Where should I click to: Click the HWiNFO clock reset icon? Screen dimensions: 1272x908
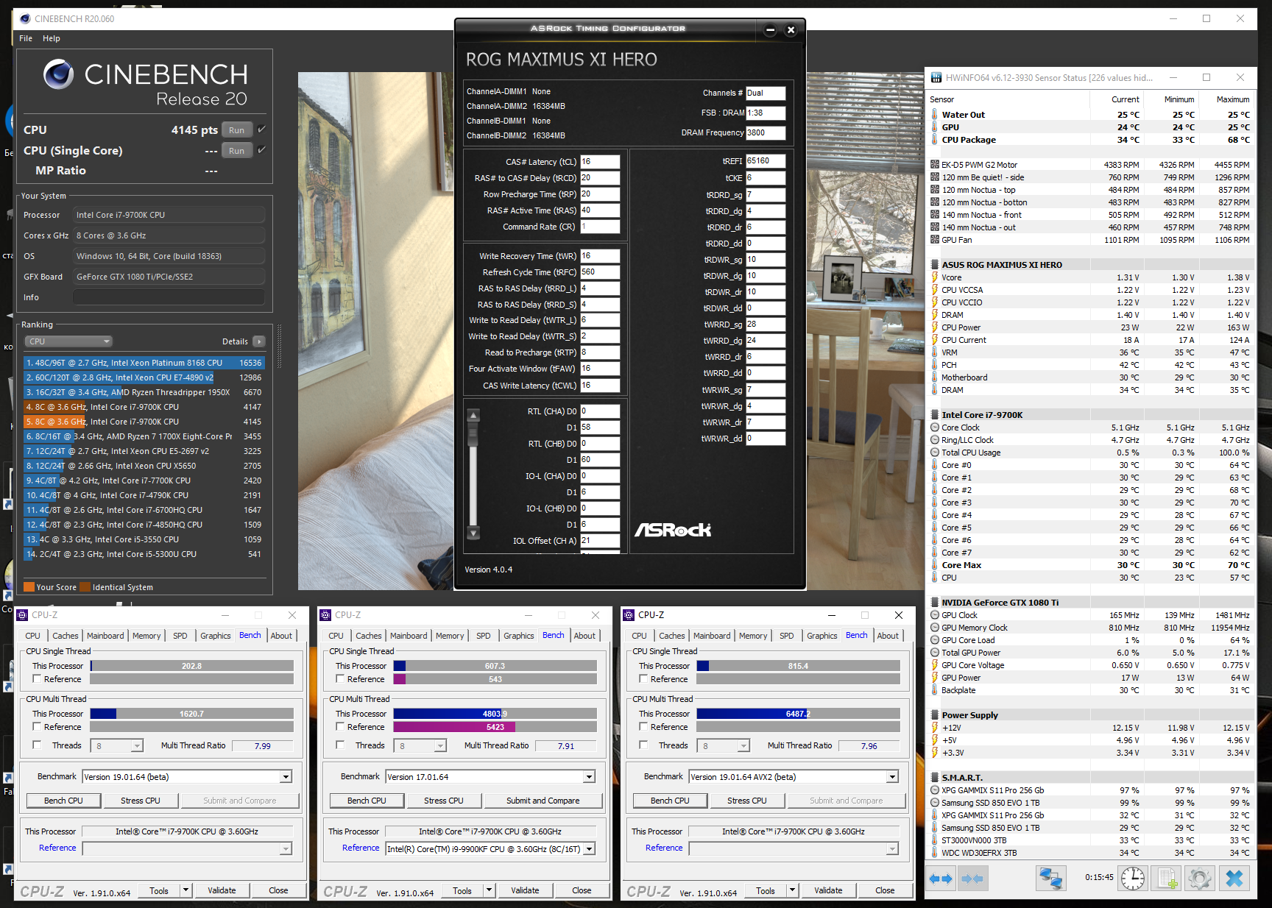tap(1132, 879)
